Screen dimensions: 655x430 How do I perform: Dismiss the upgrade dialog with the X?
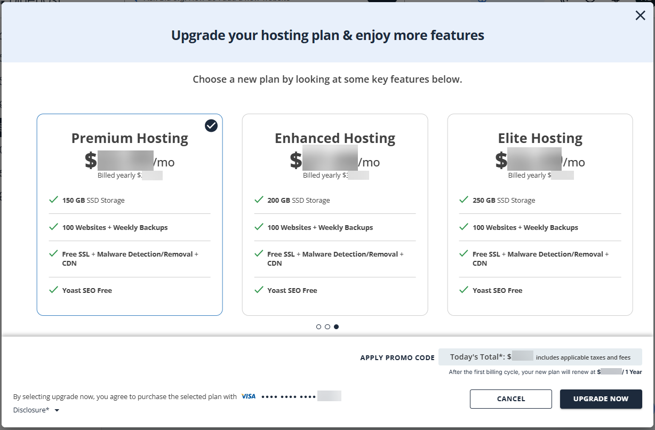[640, 15]
